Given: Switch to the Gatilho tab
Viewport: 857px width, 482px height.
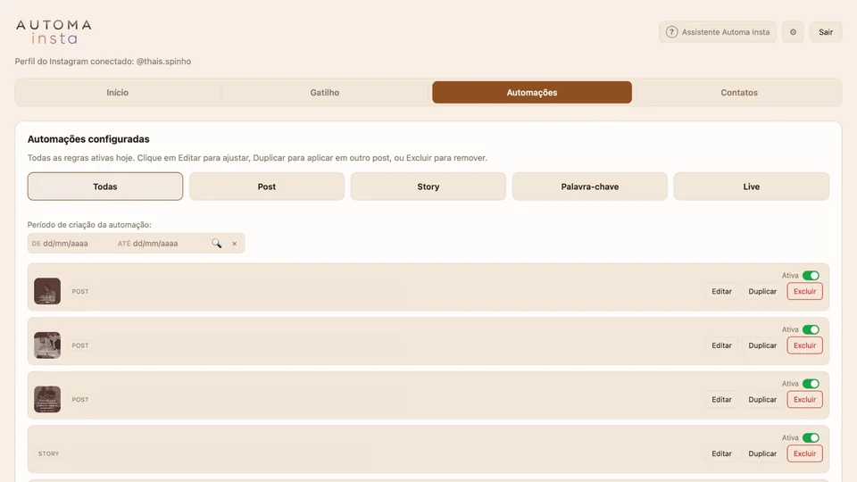Looking at the screenshot, I should pos(325,92).
